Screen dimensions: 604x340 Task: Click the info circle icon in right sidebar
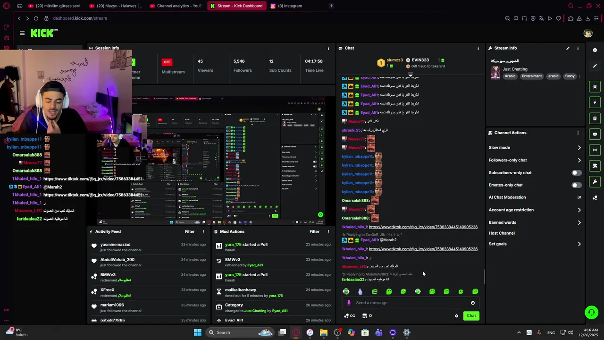click(595, 50)
